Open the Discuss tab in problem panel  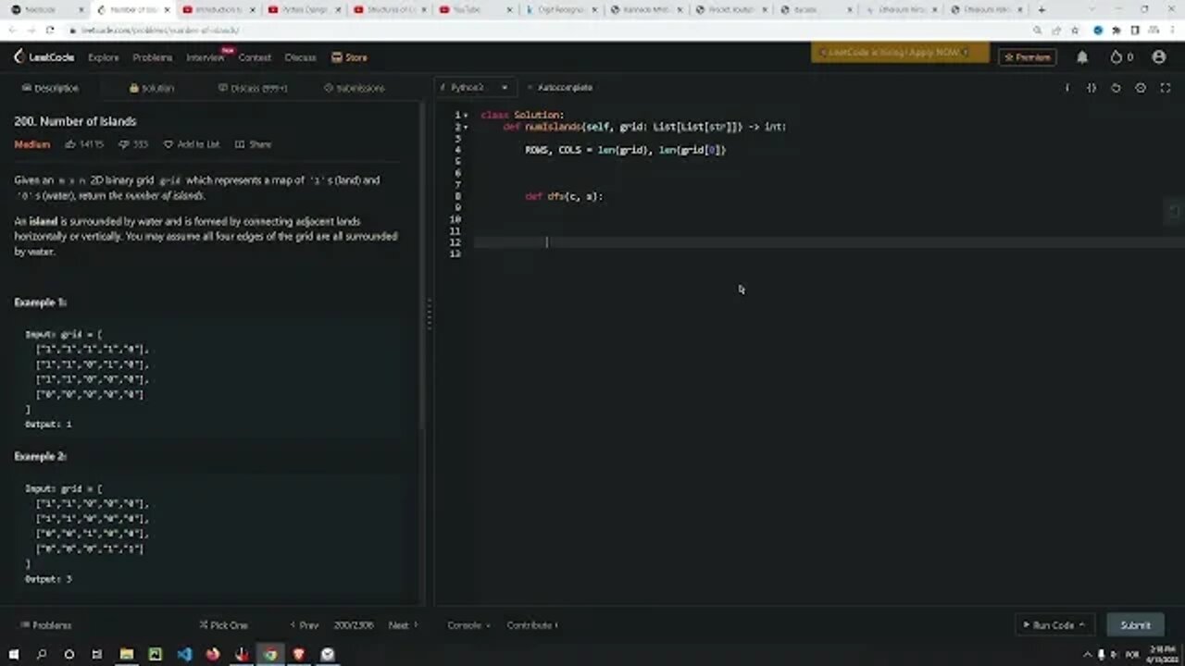(x=253, y=88)
